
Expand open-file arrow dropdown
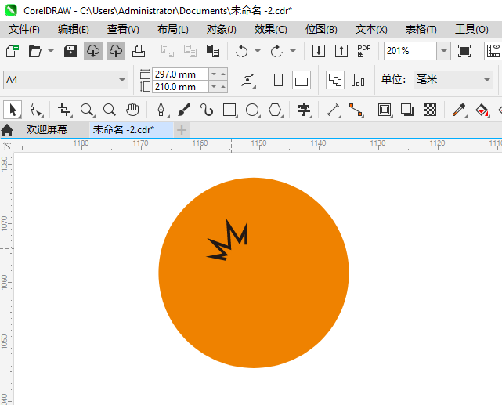click(x=51, y=51)
